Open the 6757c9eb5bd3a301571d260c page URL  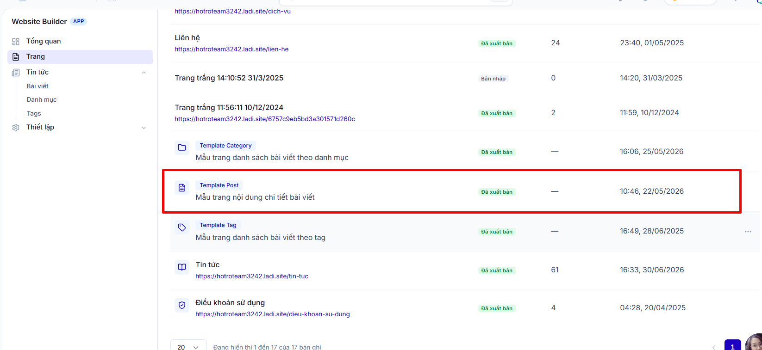265,119
